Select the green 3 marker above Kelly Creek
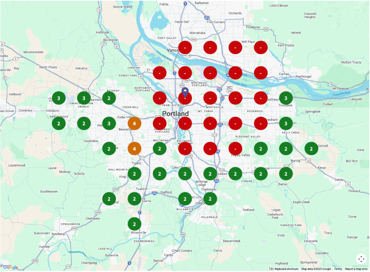Viewport: 370px width, 272px height. click(x=286, y=124)
